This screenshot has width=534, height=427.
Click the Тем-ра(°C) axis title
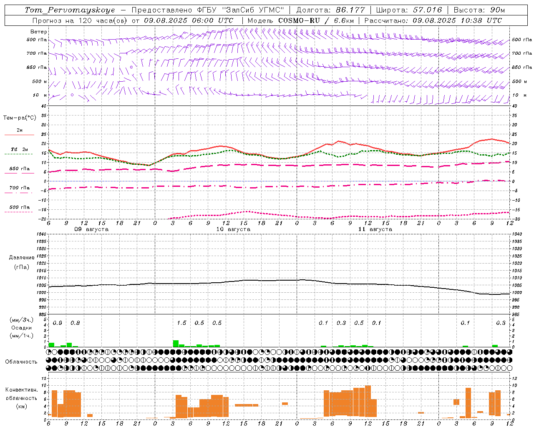point(20,118)
